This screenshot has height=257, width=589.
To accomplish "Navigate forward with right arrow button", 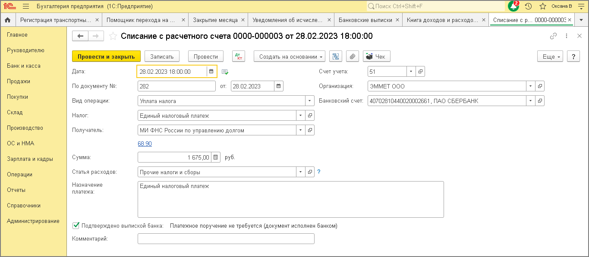I will pyautogui.click(x=96, y=36).
